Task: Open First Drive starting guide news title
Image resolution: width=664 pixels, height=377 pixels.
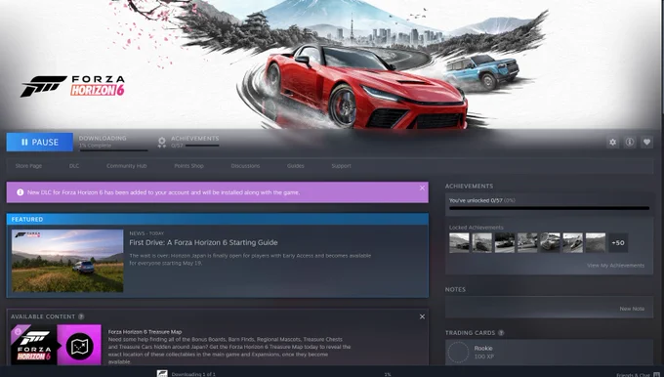Action: [203, 243]
